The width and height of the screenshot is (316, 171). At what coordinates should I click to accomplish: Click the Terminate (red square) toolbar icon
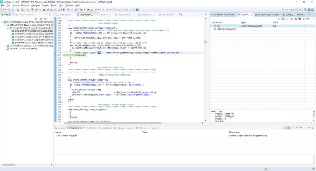coord(44,10)
